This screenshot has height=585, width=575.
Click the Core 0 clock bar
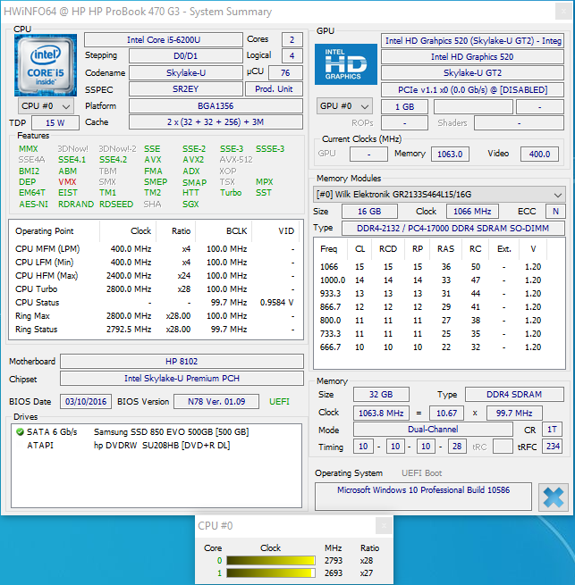(x=270, y=560)
